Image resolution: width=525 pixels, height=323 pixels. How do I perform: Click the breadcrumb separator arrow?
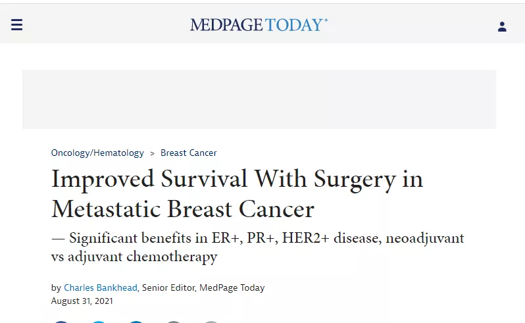pos(153,153)
